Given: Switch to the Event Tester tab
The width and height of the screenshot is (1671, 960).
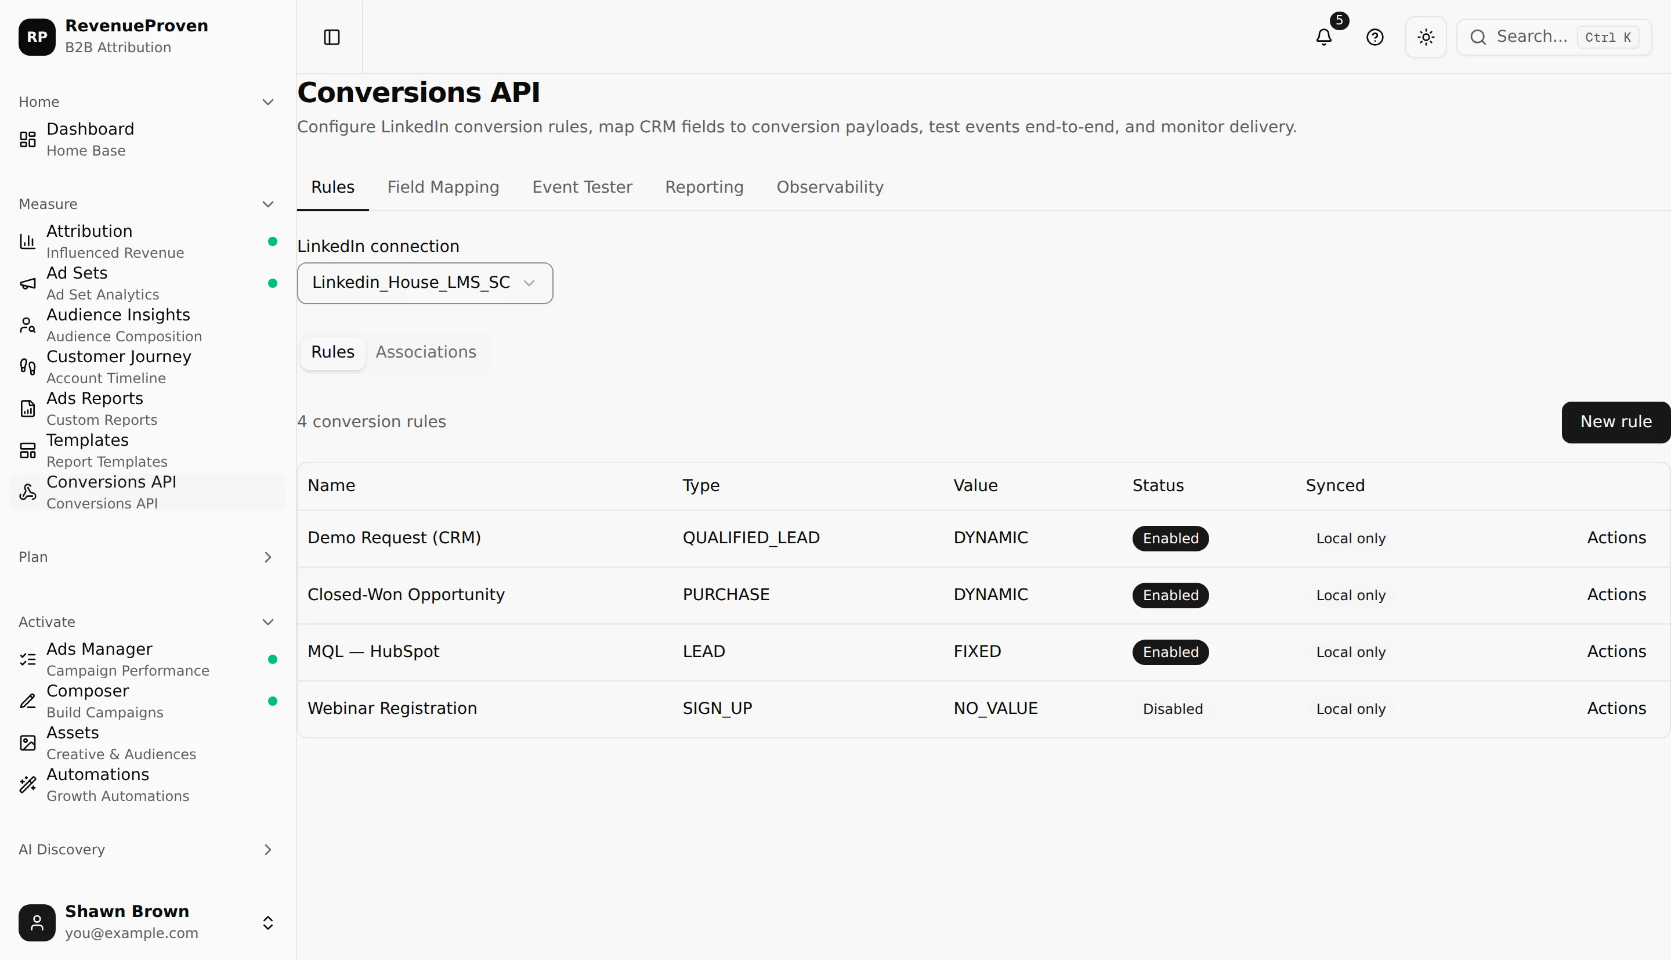Looking at the screenshot, I should pos(582,187).
